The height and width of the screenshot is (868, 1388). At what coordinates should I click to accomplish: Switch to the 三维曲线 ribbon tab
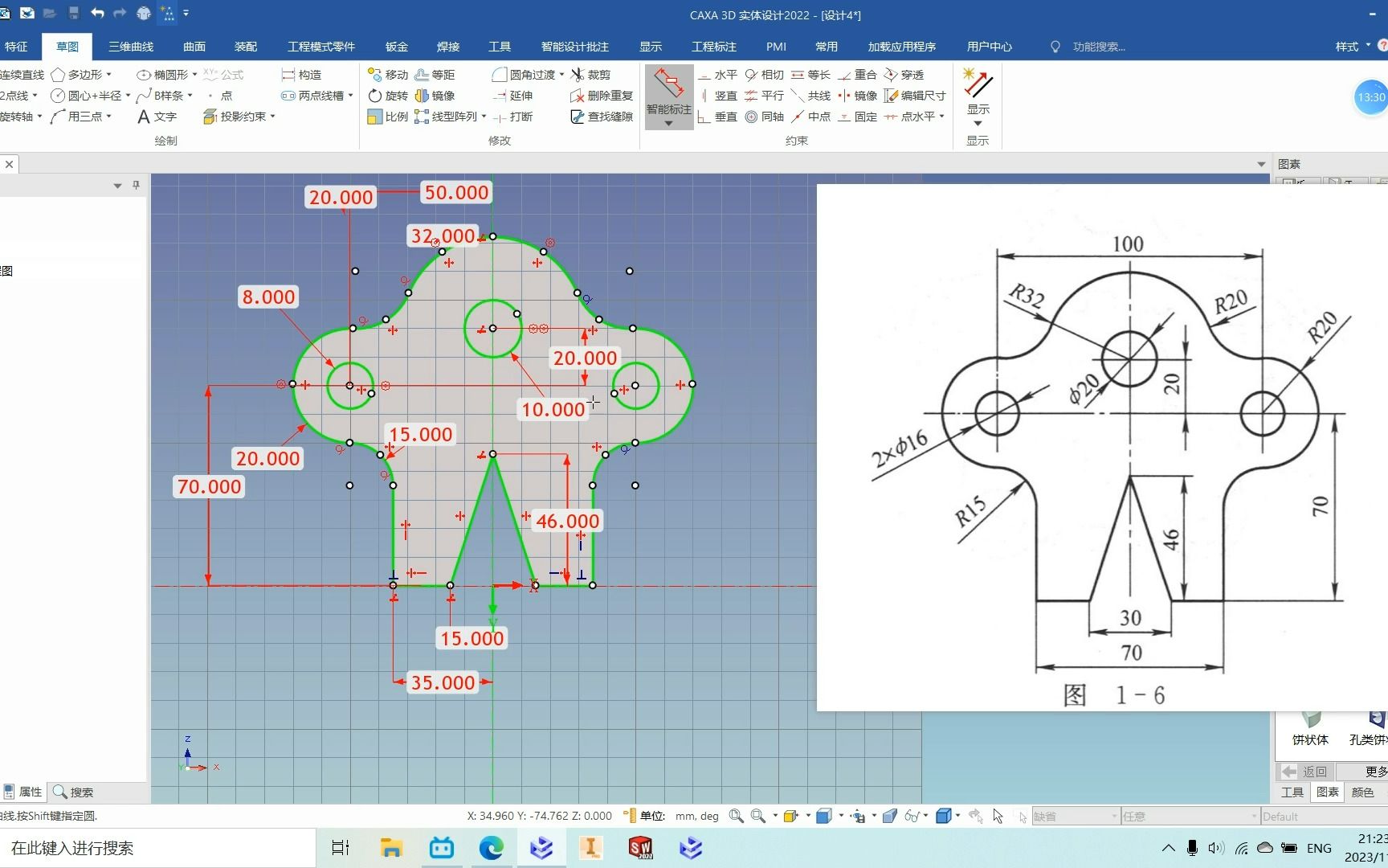[x=131, y=47]
